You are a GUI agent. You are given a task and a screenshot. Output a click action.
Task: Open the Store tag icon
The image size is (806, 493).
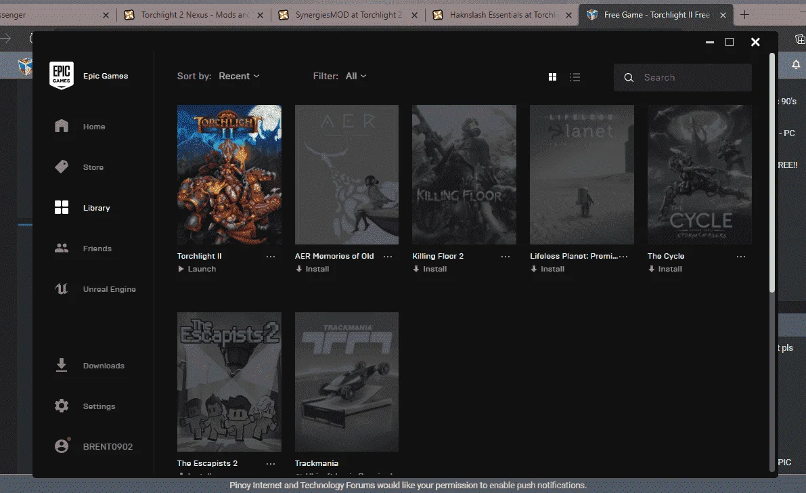[x=61, y=167]
